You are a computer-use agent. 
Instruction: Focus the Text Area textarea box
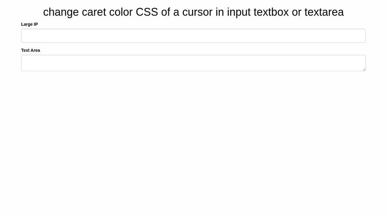click(x=193, y=63)
